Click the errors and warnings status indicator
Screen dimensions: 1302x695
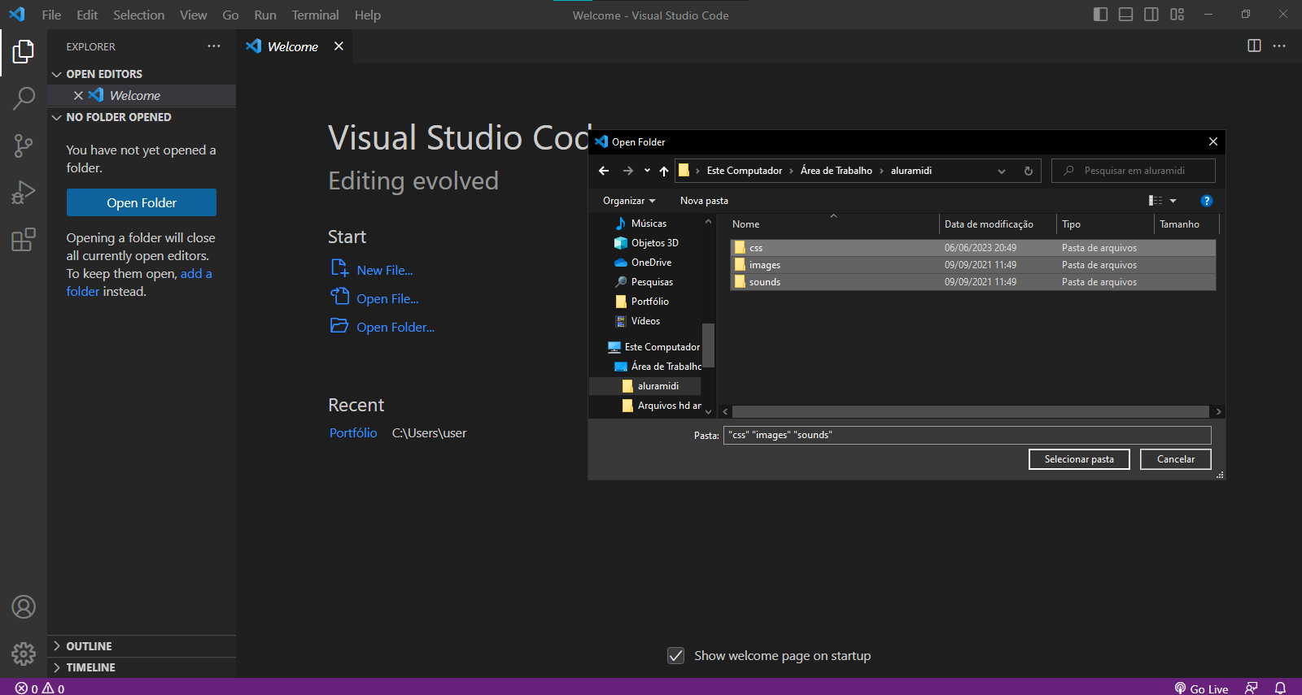click(x=40, y=688)
